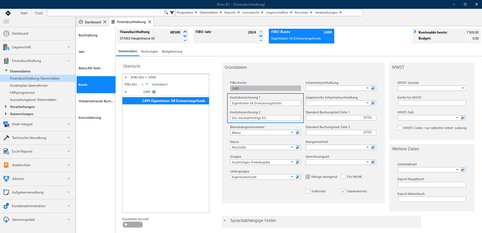Click the Technische Verwaltung hammer icon
The image size is (482, 233).
tap(6, 138)
